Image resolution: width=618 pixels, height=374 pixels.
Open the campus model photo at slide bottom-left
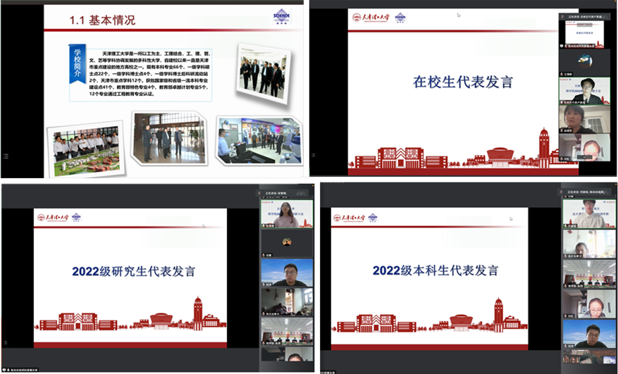coord(86,149)
